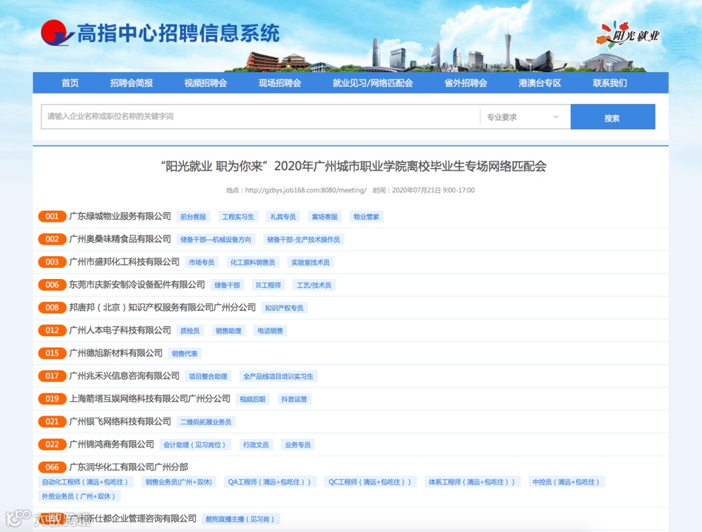The height and width of the screenshot is (532, 702).
Task: Open the 抖音运营 position
Action: tap(294, 399)
